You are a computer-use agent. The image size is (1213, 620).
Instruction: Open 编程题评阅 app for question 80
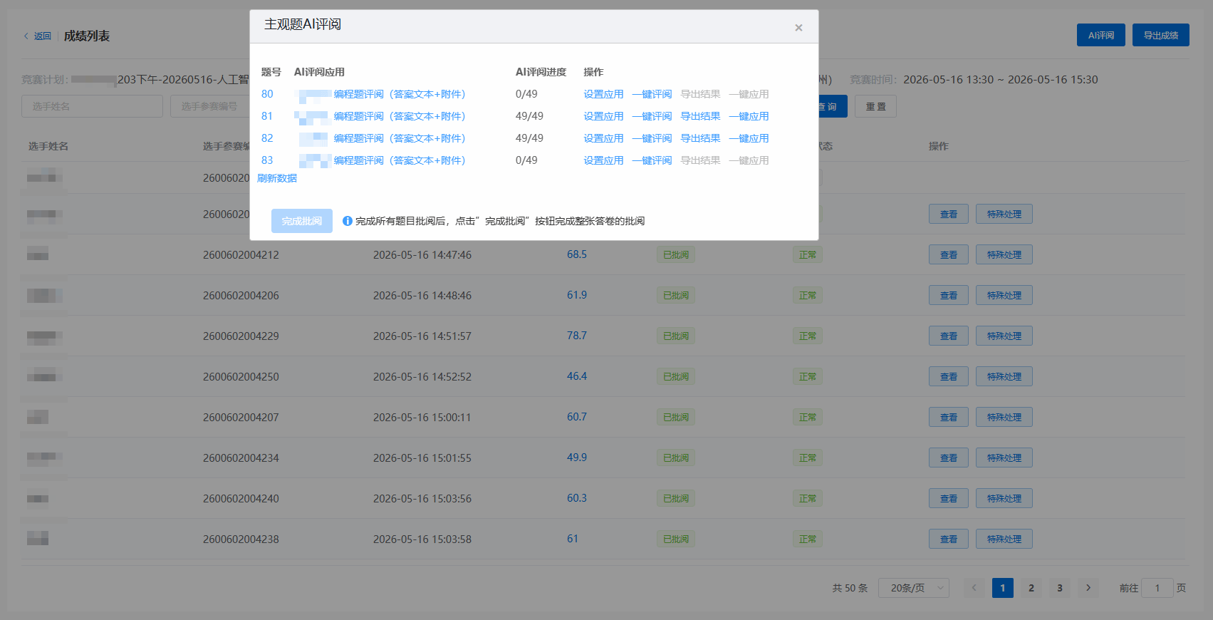click(x=400, y=94)
